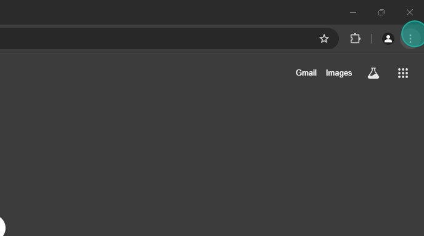This screenshot has height=236, width=424.
Task: Open the three-dot Chrome menu
Action: 410,39
